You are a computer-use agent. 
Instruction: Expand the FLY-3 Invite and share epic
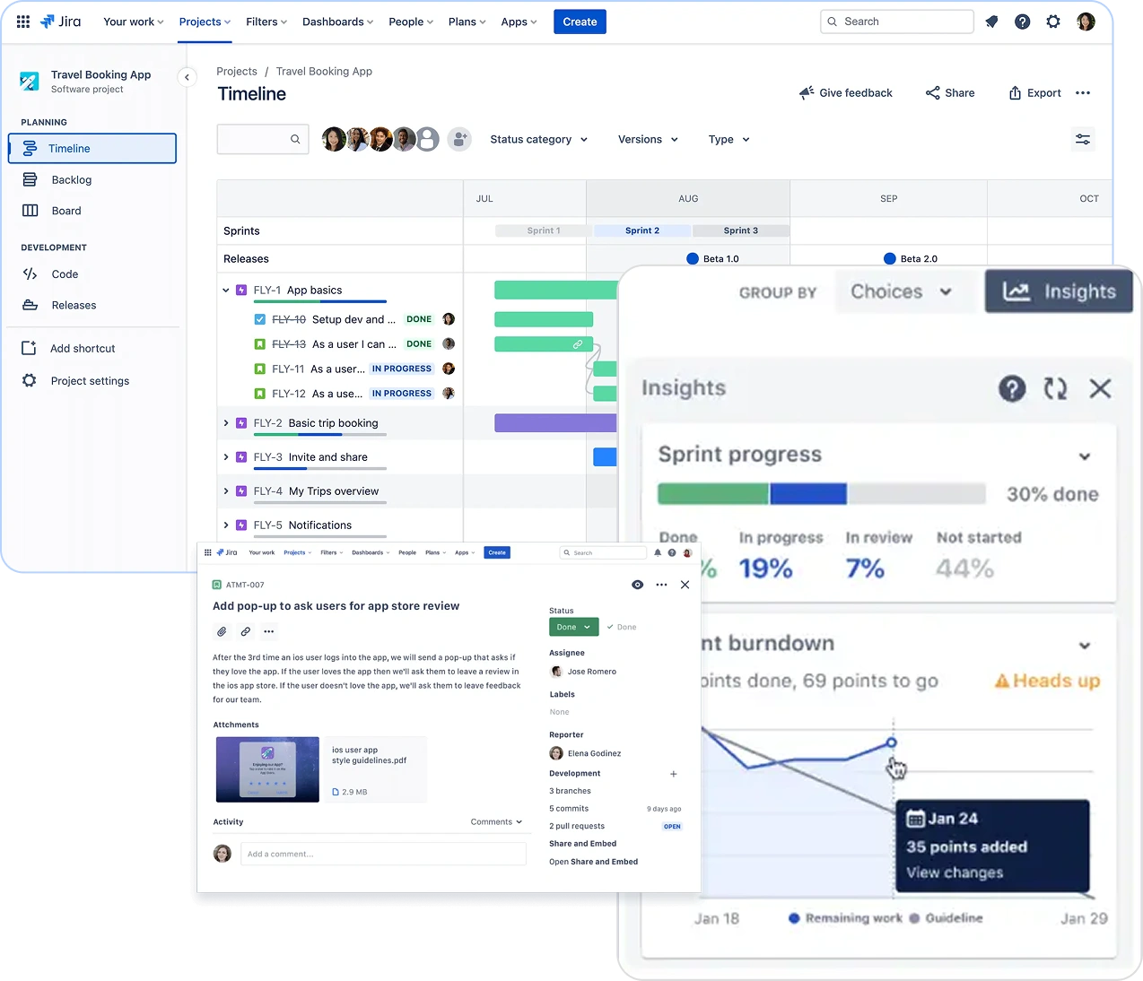click(x=226, y=457)
